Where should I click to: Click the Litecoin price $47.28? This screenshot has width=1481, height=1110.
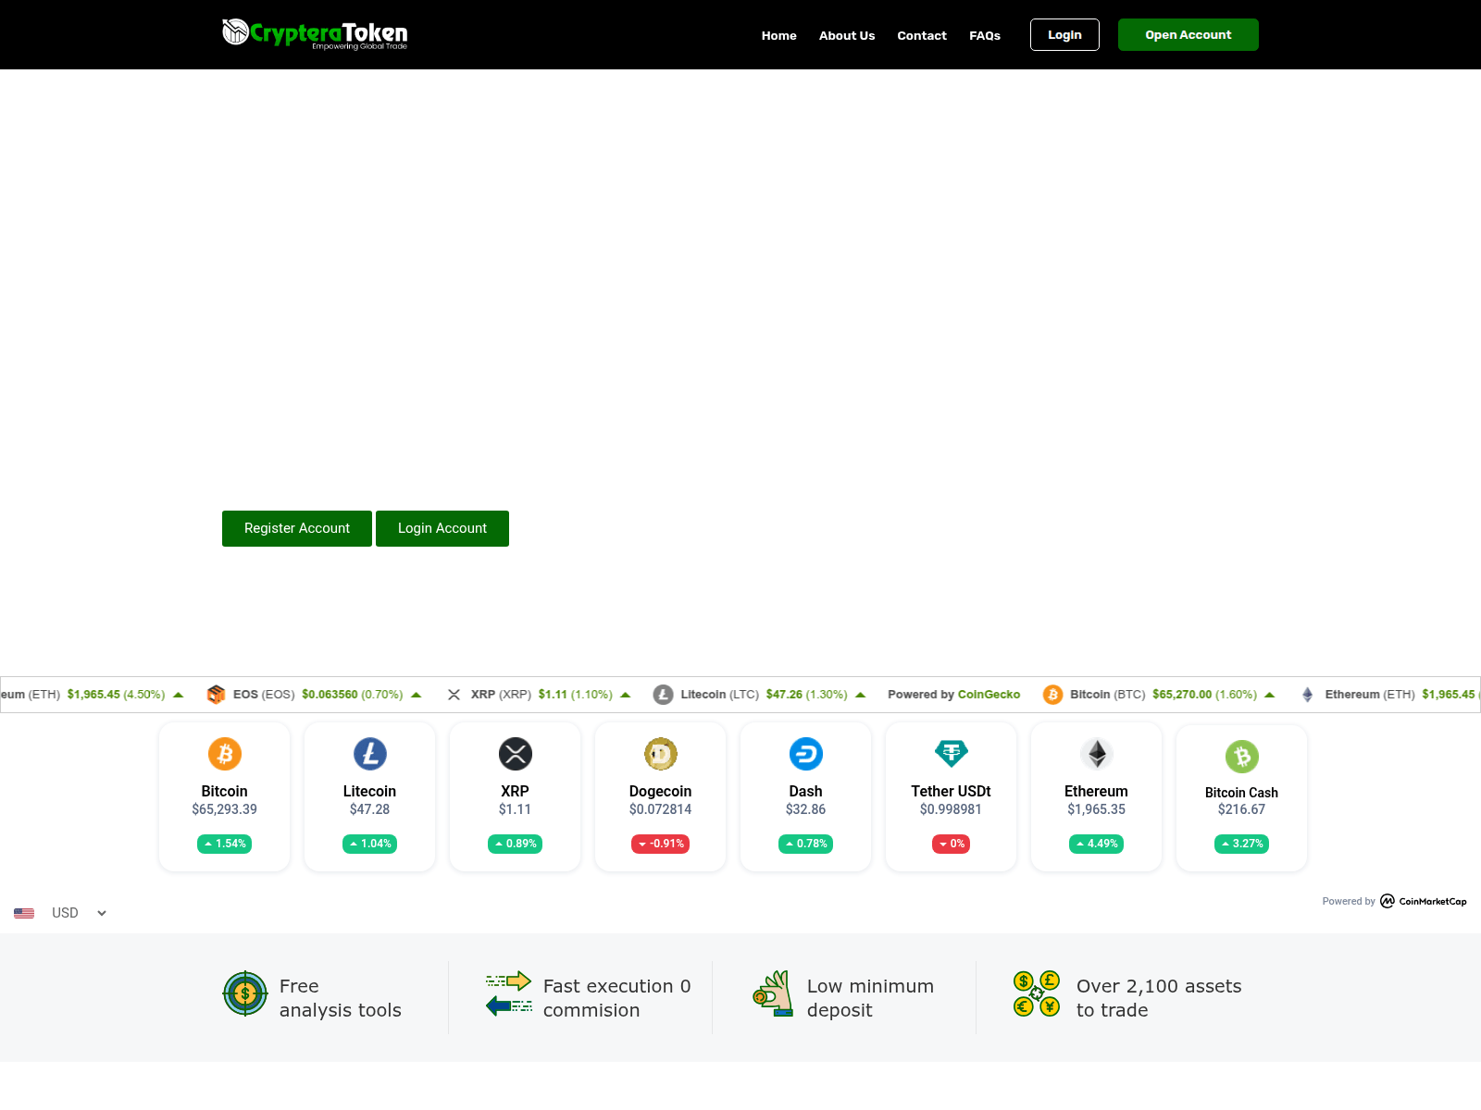click(370, 809)
